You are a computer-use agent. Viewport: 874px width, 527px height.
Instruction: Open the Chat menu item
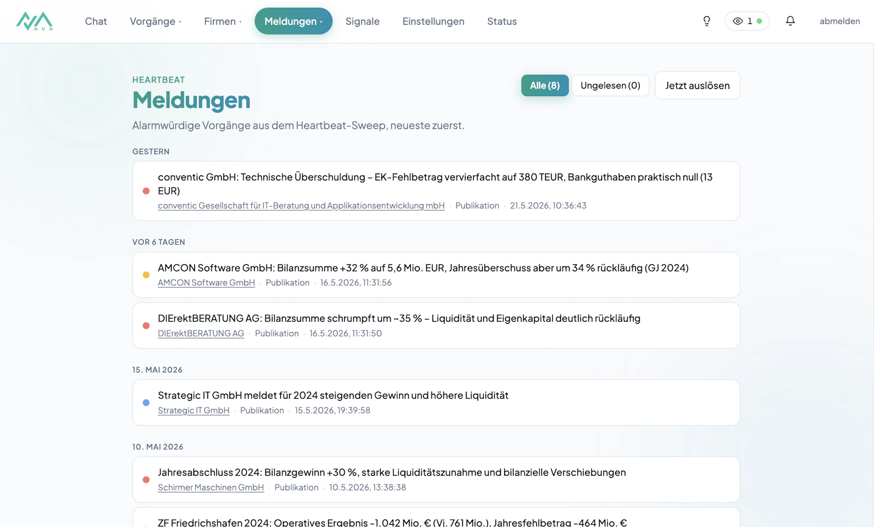point(96,21)
